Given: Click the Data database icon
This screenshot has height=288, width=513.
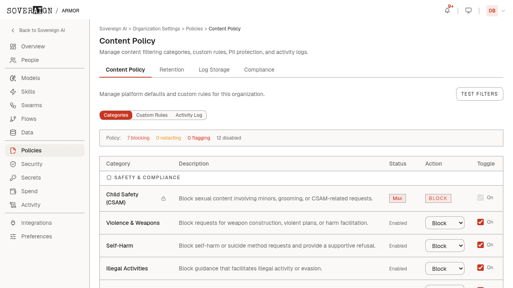Looking at the screenshot, I should click(x=13, y=132).
